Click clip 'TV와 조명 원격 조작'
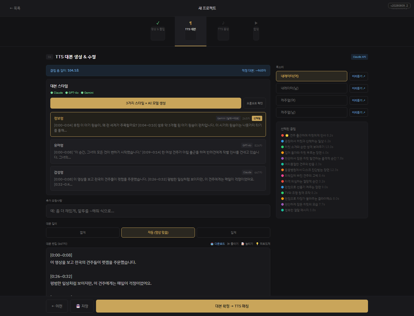Image resolution: width=414 pixels, height=316 pixels. pyautogui.click(x=299, y=193)
